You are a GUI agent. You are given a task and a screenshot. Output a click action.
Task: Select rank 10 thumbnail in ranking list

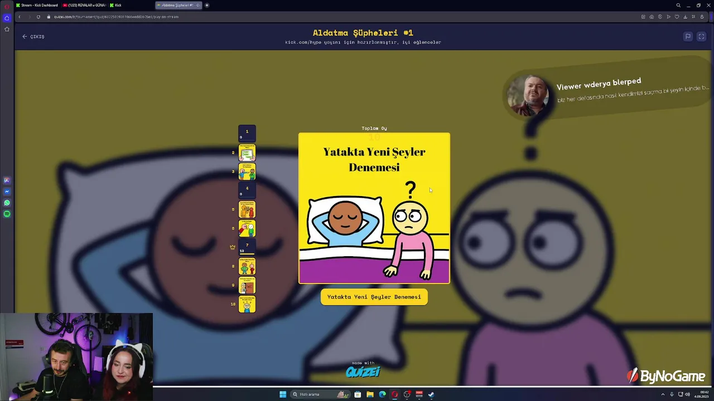[247, 304]
